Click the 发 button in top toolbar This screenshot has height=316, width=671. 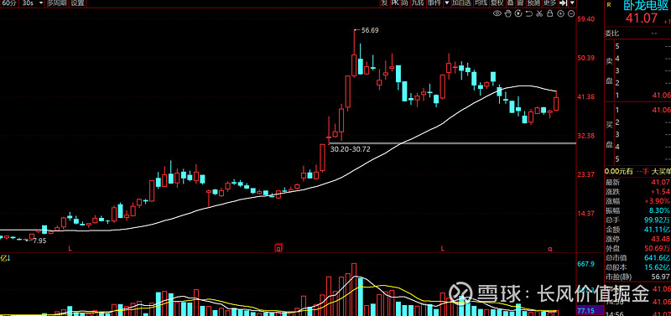(384, 3)
